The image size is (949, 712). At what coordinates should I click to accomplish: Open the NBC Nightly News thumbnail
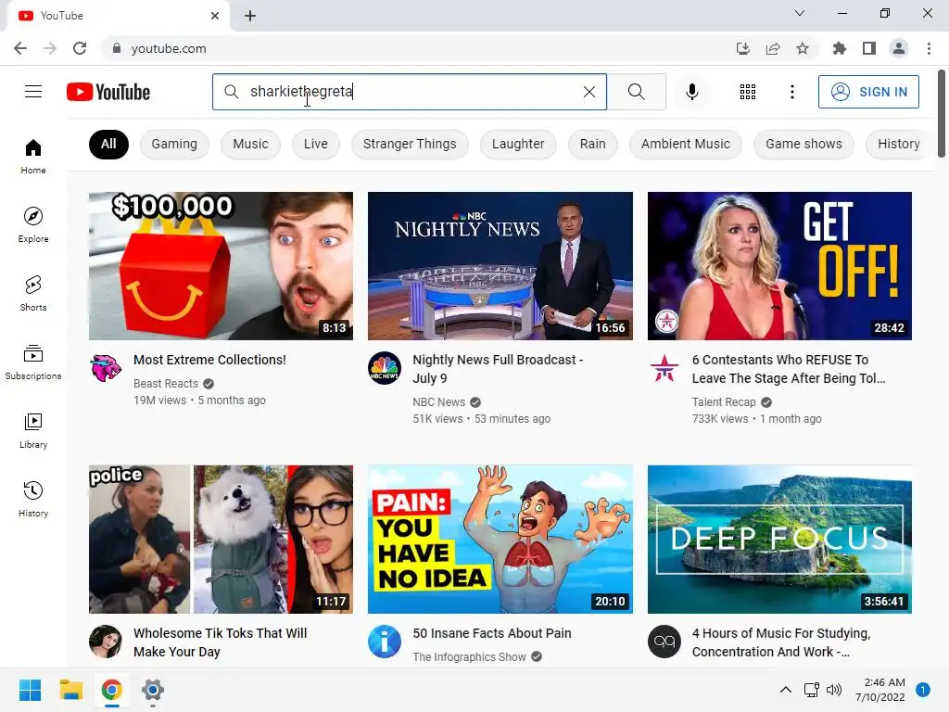tap(500, 266)
